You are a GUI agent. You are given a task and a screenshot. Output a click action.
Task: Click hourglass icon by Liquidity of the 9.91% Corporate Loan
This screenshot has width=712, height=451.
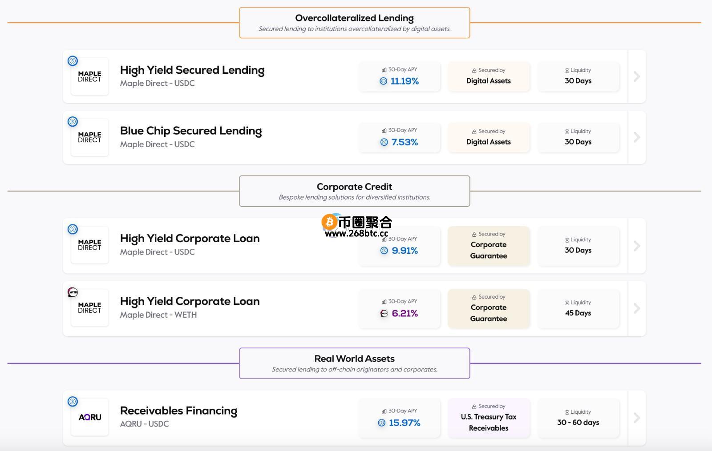(567, 240)
